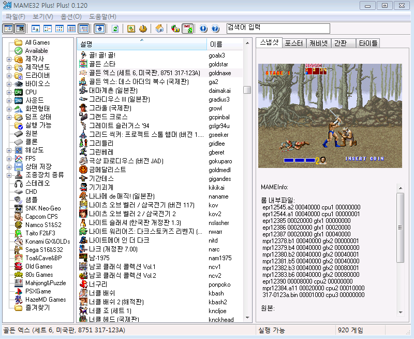Click the 너구리 game icon
Image resolution: width=414 pixels, height=339 pixels.
click(83, 284)
